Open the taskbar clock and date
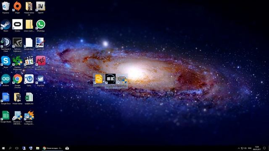Viewport: 269px width, 151px height. tap(257, 148)
